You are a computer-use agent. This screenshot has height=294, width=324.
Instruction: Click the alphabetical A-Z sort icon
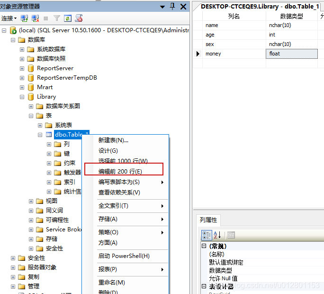click(217, 235)
